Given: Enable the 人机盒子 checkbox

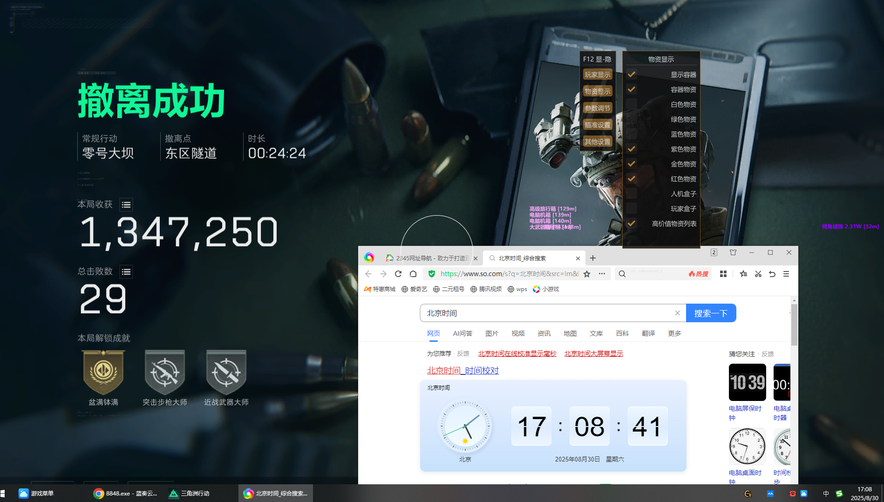Looking at the screenshot, I should tap(632, 193).
